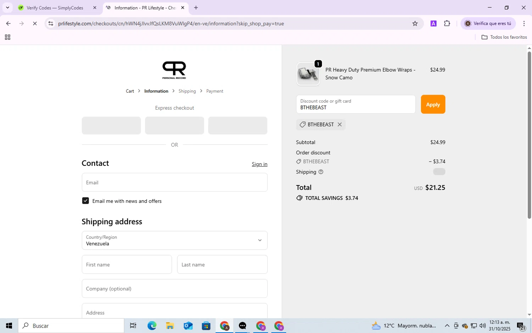The width and height of the screenshot is (532, 333).
Task: Click the purple A extension icon
Action: click(433, 23)
